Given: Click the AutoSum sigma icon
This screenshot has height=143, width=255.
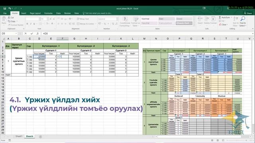Looking at the screenshot, I should pyautogui.click(x=220, y=17).
